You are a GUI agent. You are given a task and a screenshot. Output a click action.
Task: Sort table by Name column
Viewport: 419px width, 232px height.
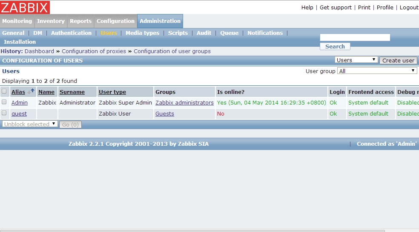tap(46, 92)
